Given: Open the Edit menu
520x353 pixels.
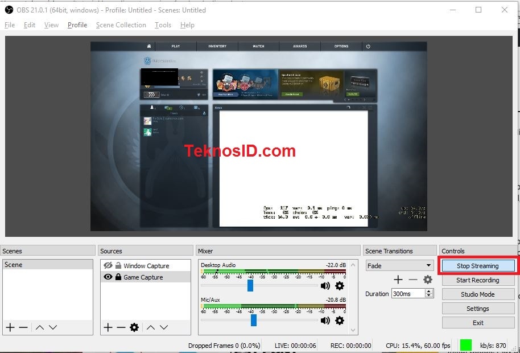Looking at the screenshot, I should click(30, 25).
